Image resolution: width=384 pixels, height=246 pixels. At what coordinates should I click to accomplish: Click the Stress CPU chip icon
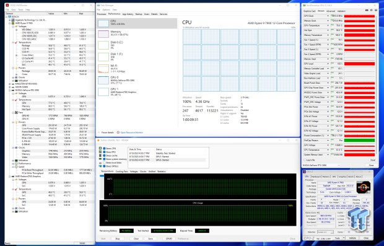pos(100,149)
